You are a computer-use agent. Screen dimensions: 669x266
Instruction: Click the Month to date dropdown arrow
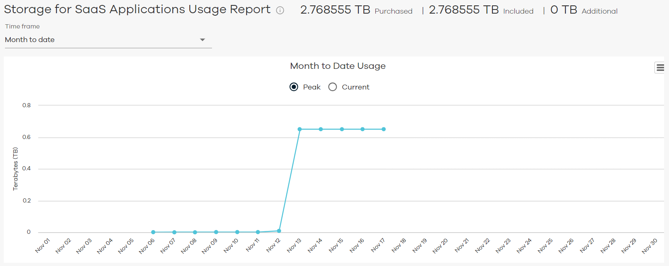click(x=203, y=40)
